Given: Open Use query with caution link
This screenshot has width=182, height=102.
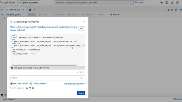Looking at the screenshot, I should point(75,84).
